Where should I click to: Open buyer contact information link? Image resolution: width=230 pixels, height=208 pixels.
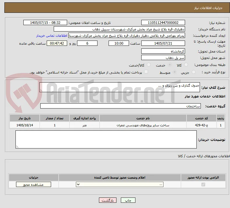click(52, 36)
